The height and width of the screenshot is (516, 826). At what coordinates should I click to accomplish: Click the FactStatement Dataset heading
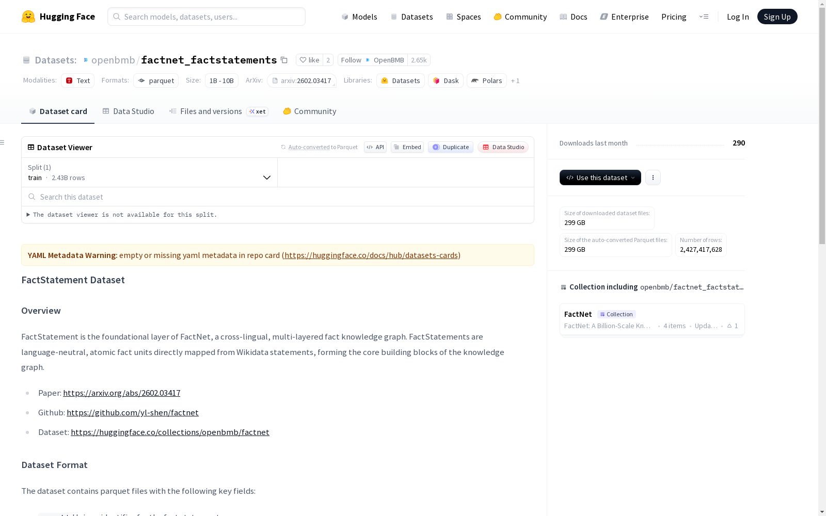click(73, 280)
